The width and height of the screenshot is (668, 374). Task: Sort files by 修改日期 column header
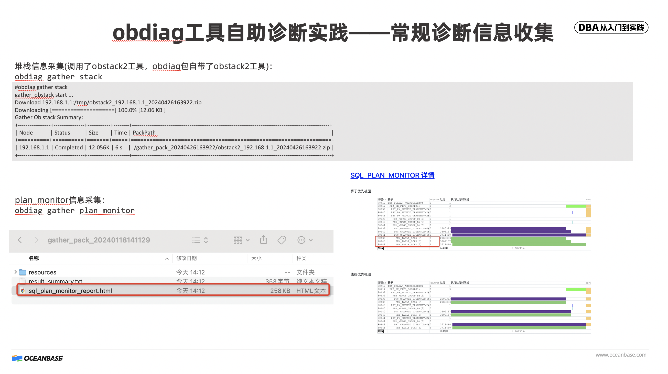(x=186, y=258)
